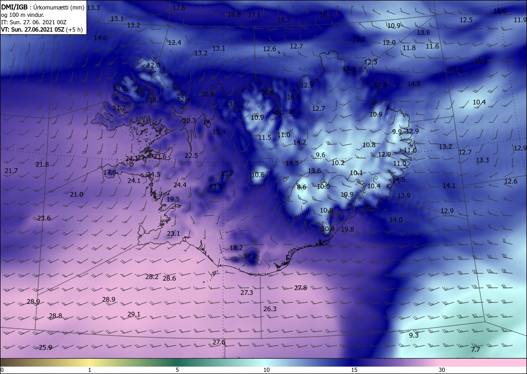Viewport: 527px width, 374px height.
Task: Click the 27.6 value at bottom
Action: tap(219, 342)
